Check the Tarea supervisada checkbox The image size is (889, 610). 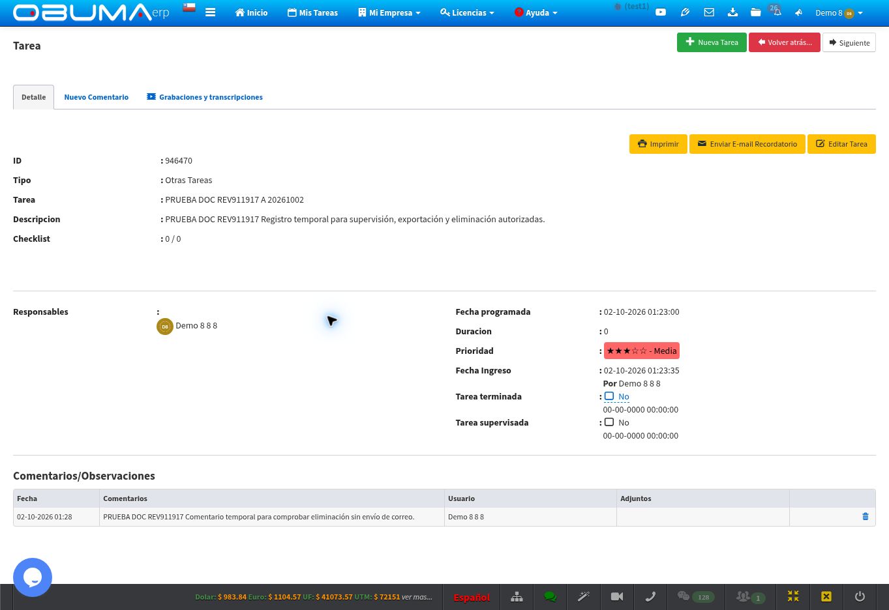[609, 422]
